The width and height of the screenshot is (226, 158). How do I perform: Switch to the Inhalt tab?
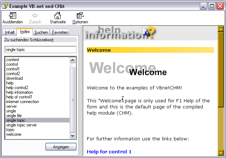click(x=10, y=32)
